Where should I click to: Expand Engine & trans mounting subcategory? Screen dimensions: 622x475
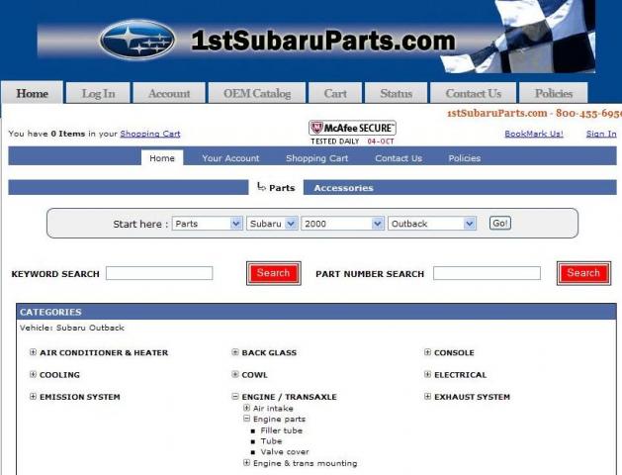pyautogui.click(x=246, y=462)
